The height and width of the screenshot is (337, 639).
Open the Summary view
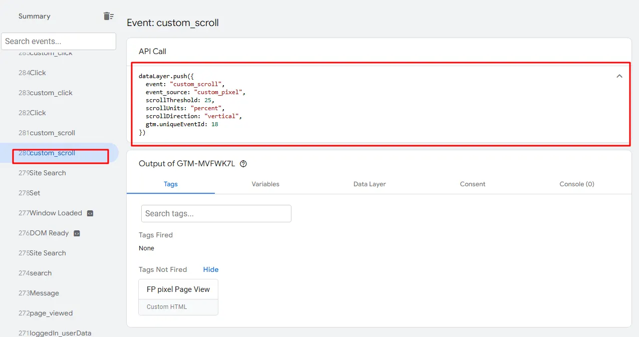35,16
